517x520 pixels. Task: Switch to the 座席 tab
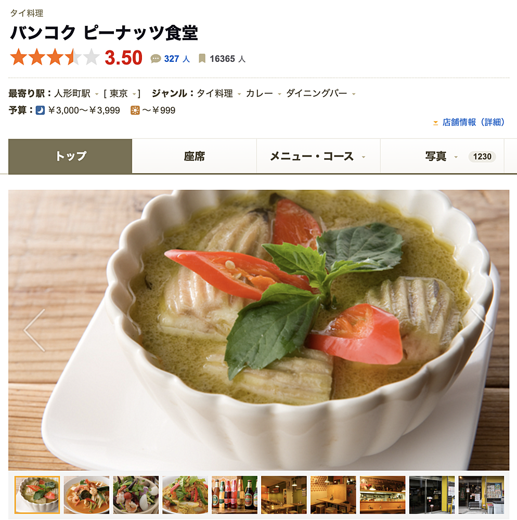point(195,156)
